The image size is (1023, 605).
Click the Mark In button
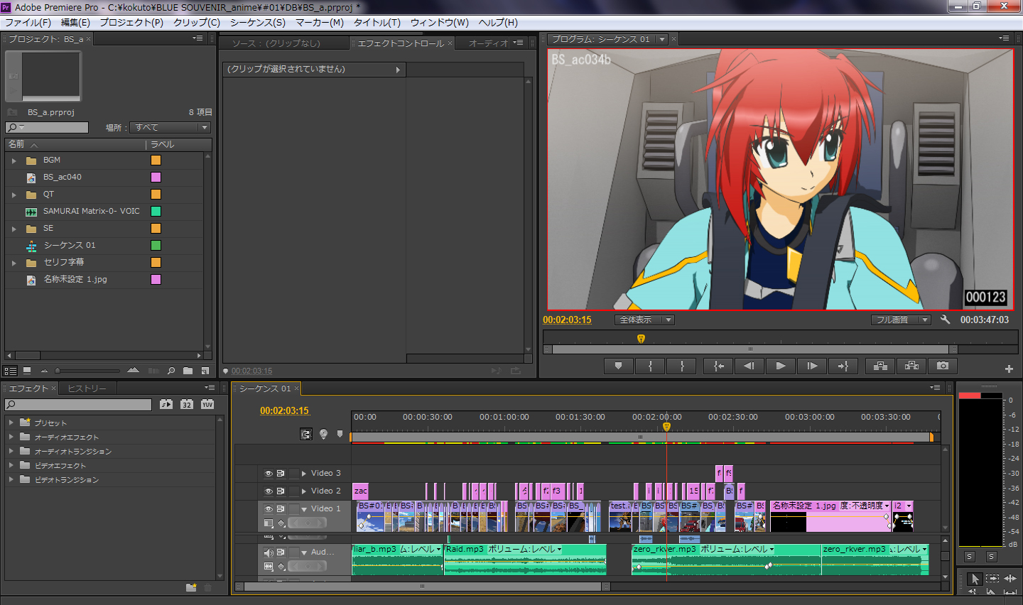[650, 366]
